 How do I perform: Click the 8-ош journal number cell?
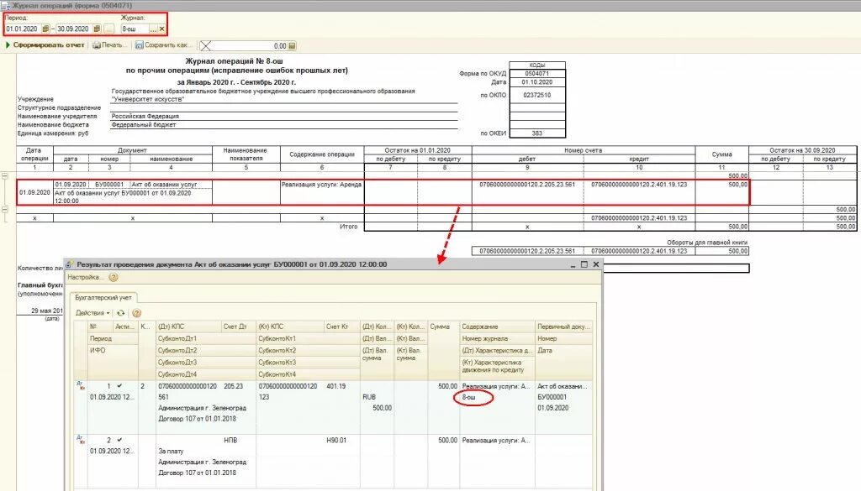pyautogui.click(x=469, y=397)
